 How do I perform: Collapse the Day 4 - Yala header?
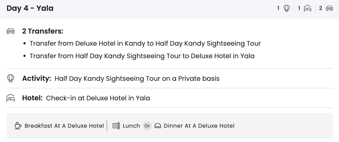pyautogui.click(x=30, y=8)
